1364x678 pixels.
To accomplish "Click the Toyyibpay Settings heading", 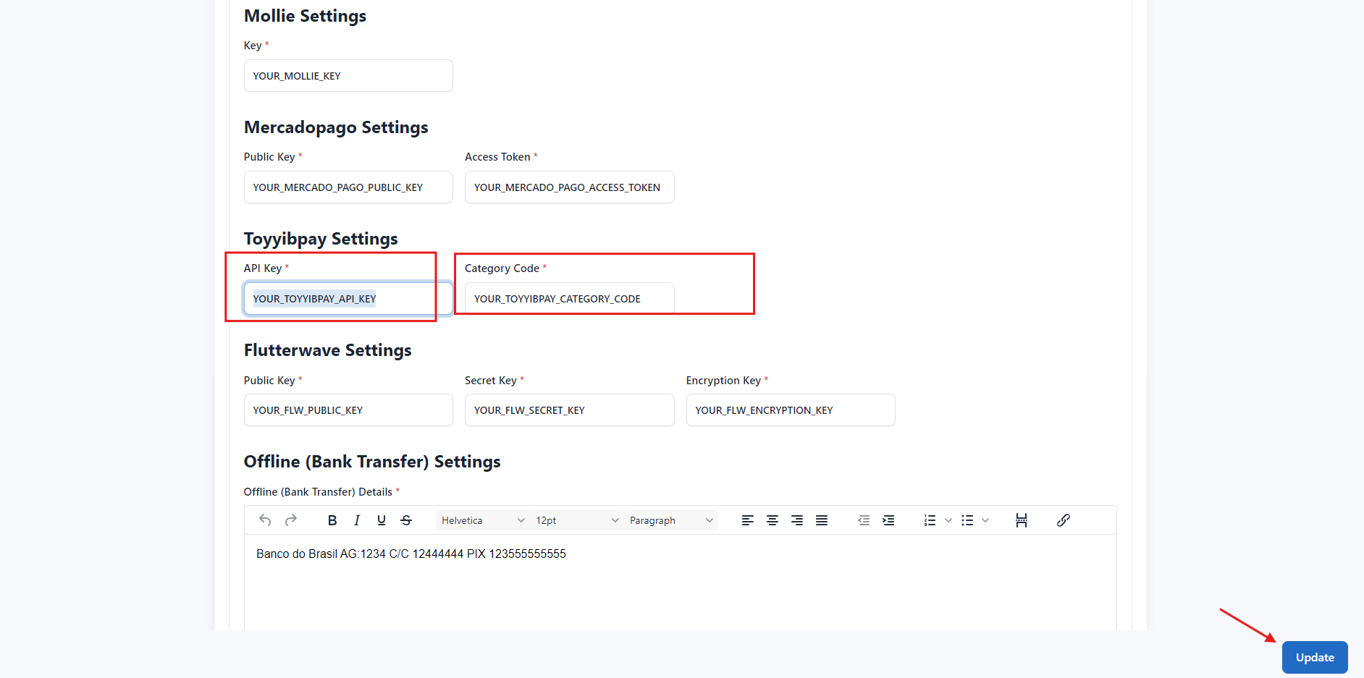I will [x=321, y=239].
